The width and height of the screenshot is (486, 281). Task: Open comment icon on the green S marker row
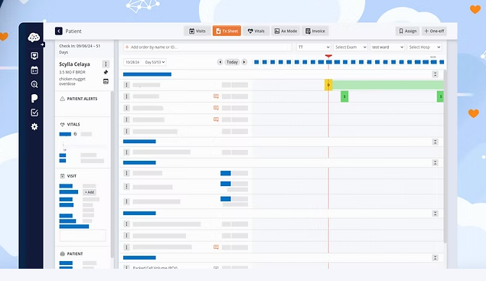coord(216,96)
